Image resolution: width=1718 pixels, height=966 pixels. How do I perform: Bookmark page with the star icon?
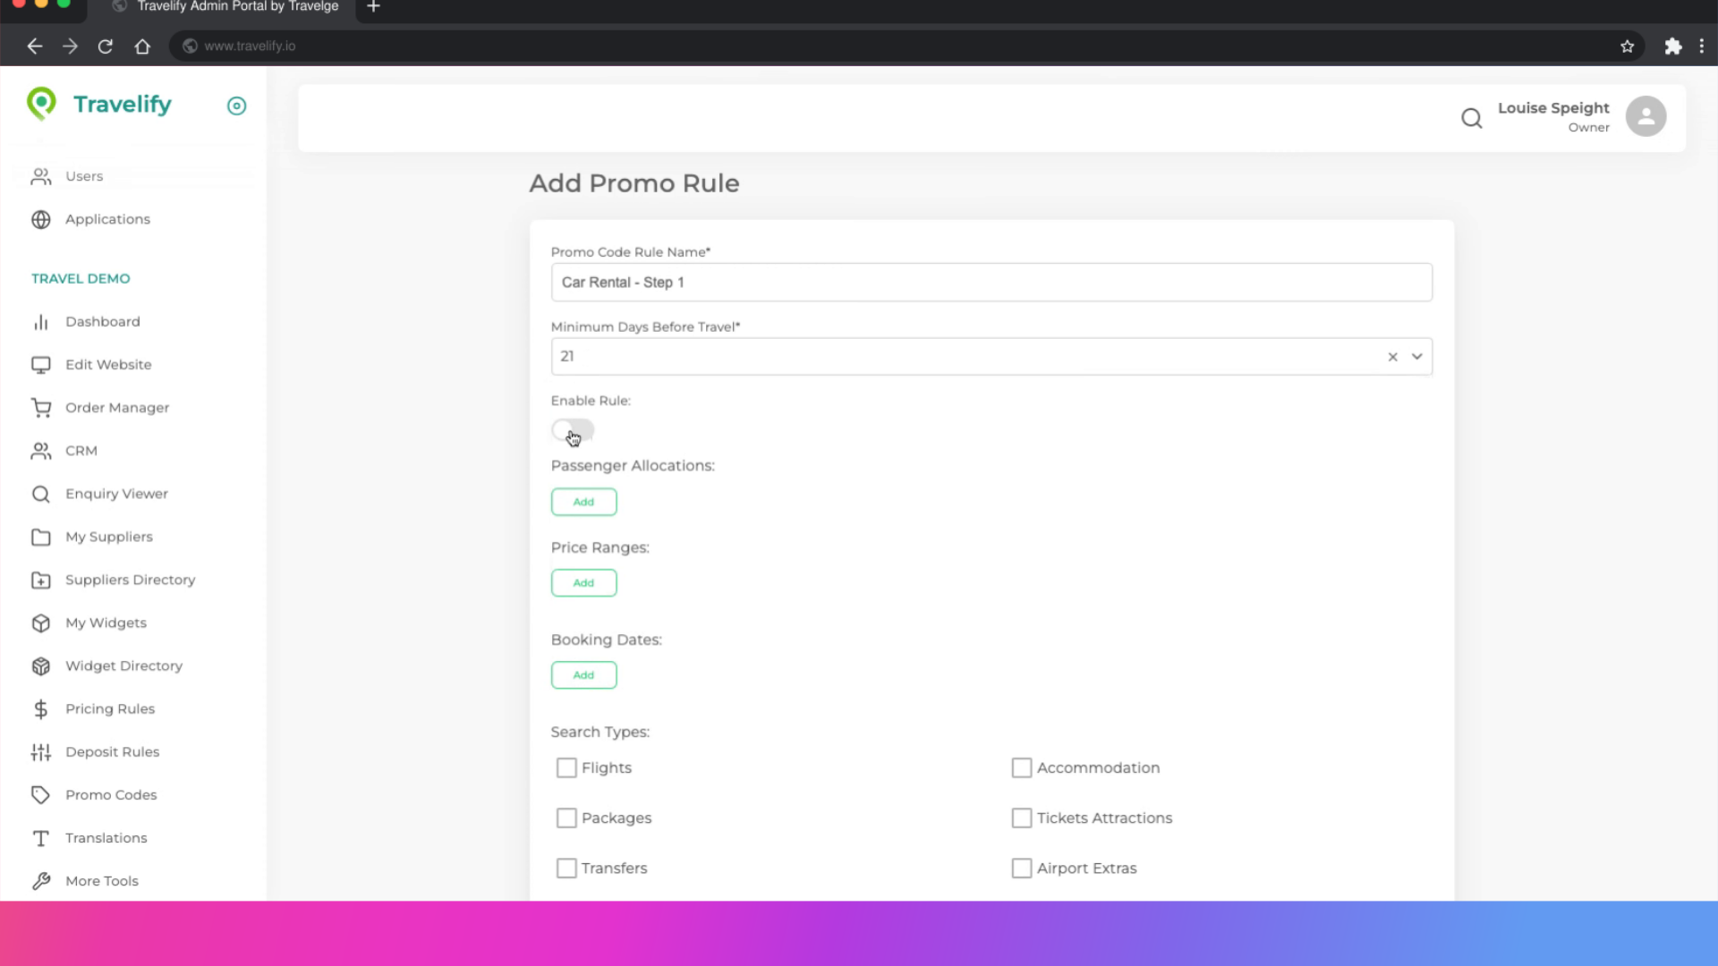click(1627, 47)
